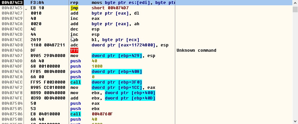
Task: Select address 004074D0
Action: point(12,45)
